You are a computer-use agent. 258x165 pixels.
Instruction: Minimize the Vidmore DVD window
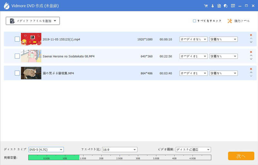[x=240, y=6]
